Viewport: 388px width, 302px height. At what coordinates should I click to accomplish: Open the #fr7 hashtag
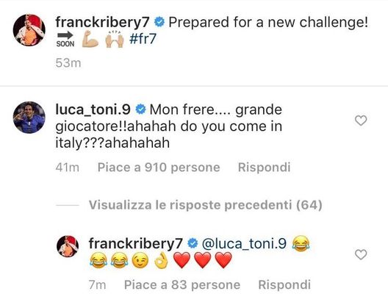point(143,39)
